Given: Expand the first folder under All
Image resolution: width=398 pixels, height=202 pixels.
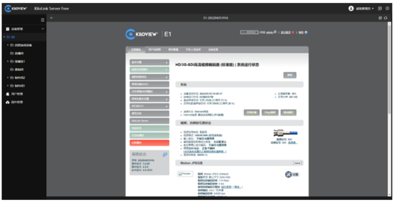Looking at the screenshot, I should (8, 45).
